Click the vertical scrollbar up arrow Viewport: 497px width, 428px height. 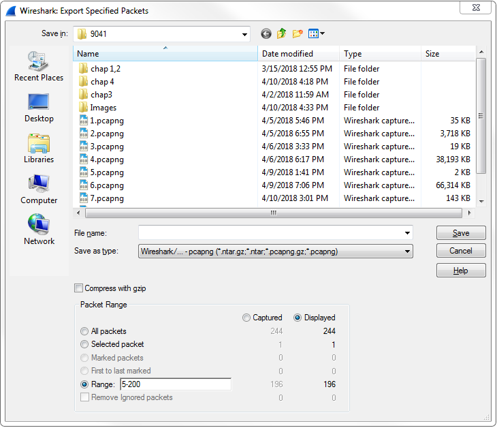[481, 52]
